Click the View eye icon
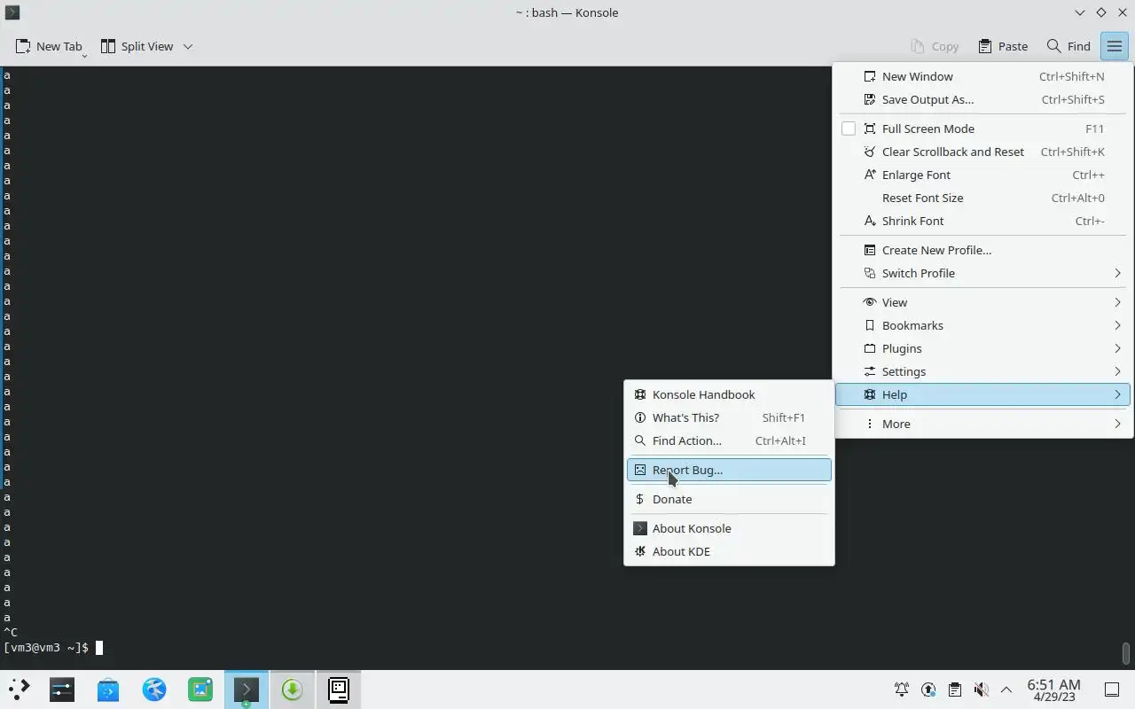 coord(870,302)
